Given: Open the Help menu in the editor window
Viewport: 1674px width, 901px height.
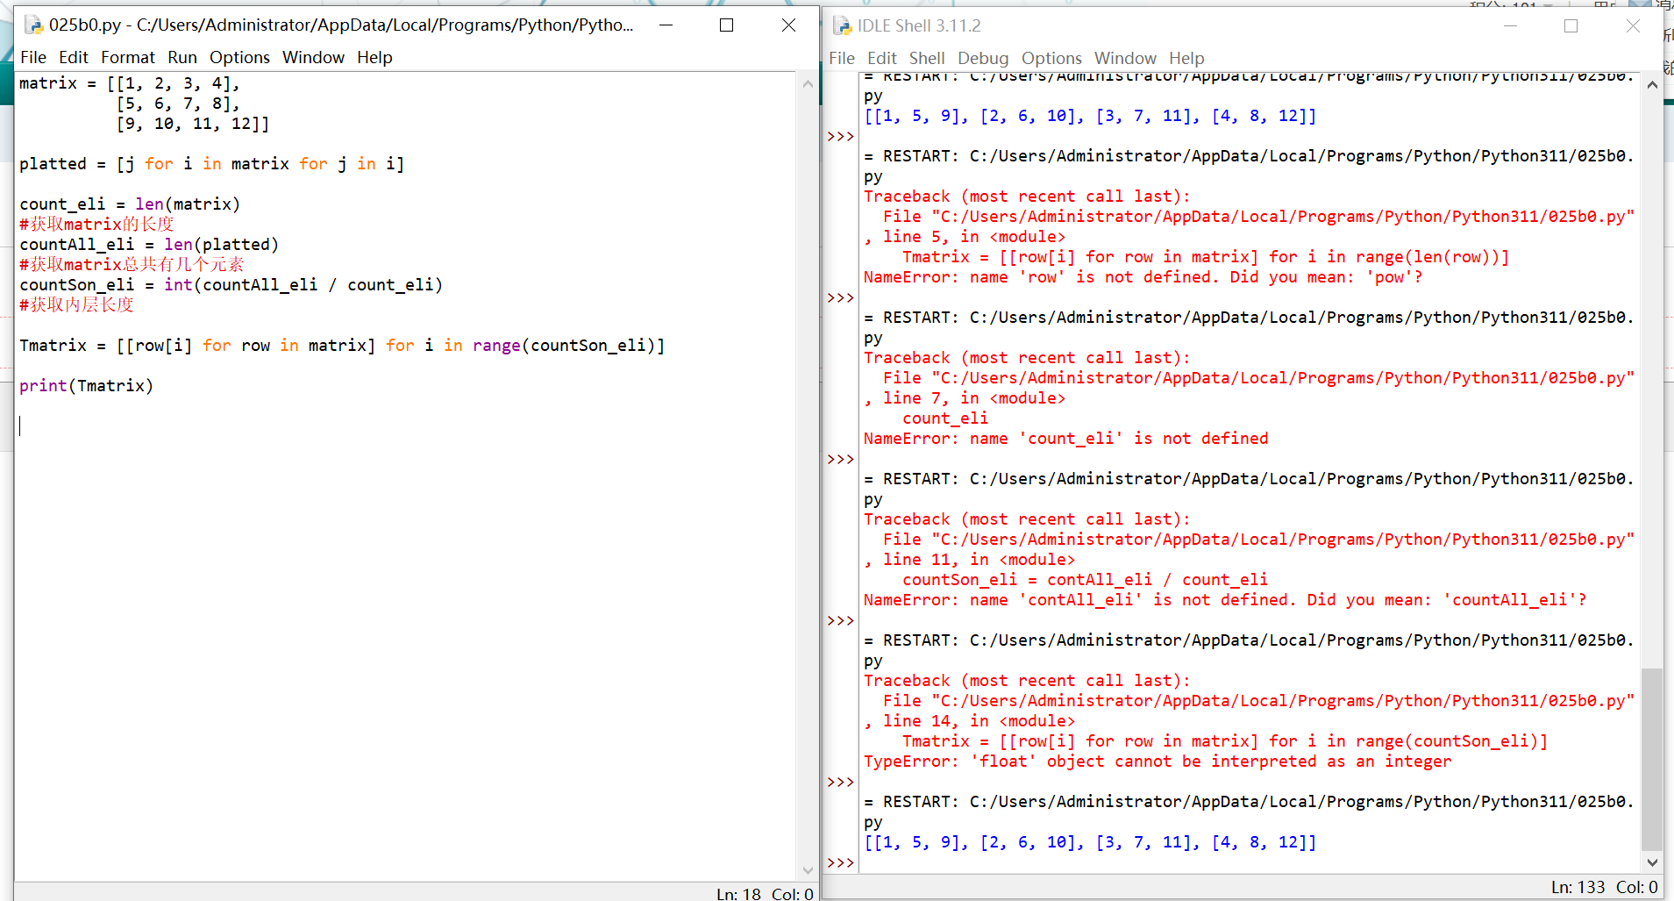Looking at the screenshot, I should click(374, 57).
